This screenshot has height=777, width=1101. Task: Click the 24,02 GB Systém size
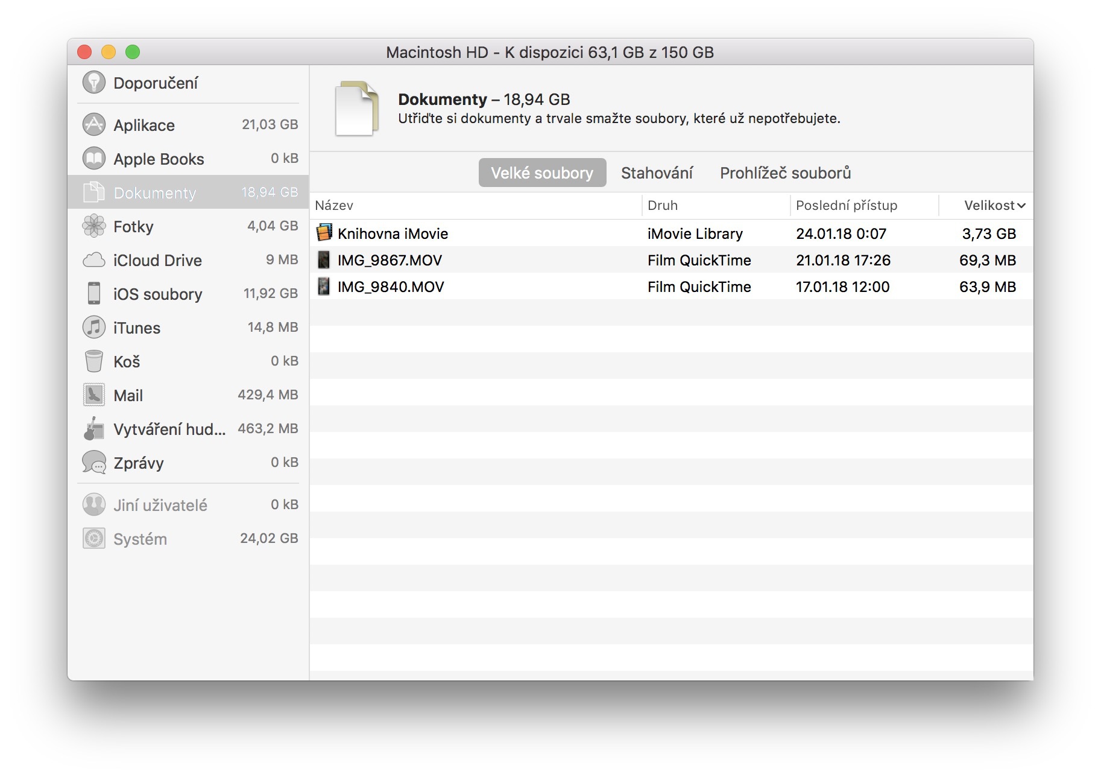coord(269,538)
